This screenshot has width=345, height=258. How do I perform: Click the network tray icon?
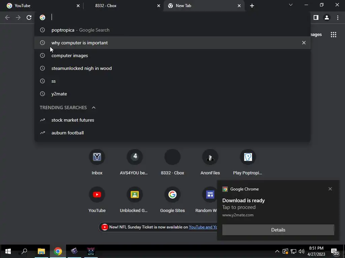click(293, 251)
